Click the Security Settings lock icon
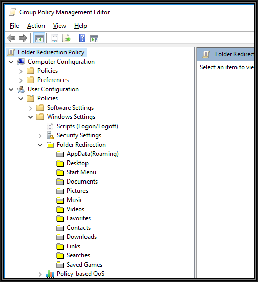258x282 pixels. [x=50, y=135]
